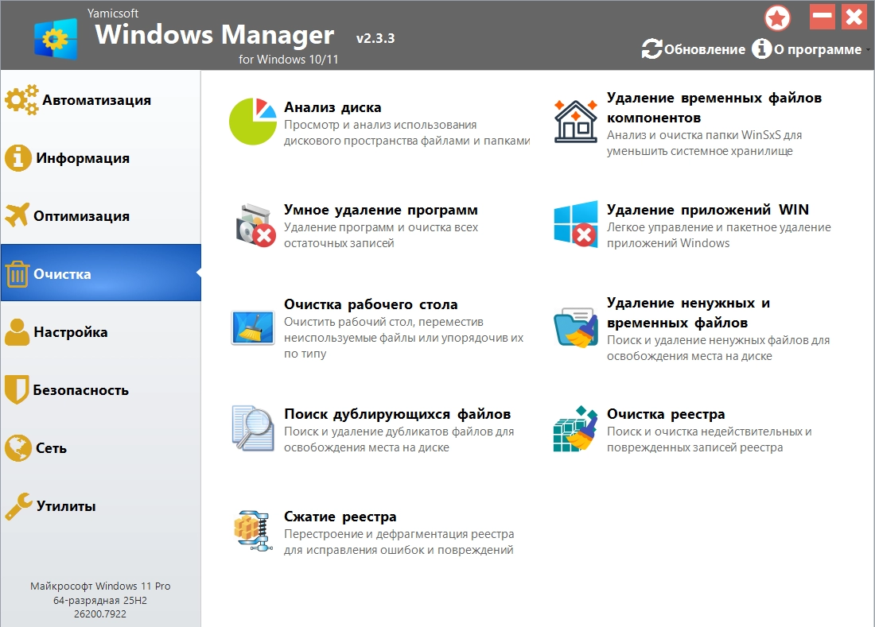The height and width of the screenshot is (627, 875).
Task: Open the Анализ диска tool title
Action: point(332,107)
